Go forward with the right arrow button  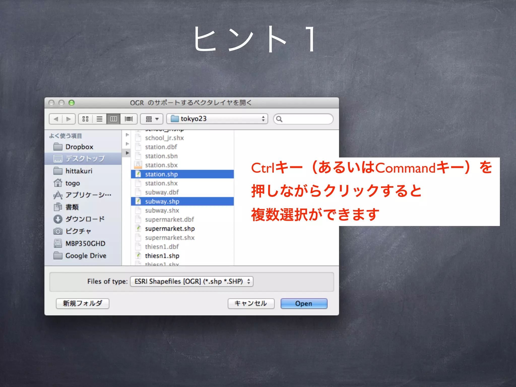point(69,119)
